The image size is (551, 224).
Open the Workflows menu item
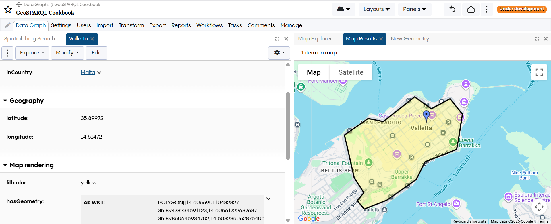click(209, 25)
